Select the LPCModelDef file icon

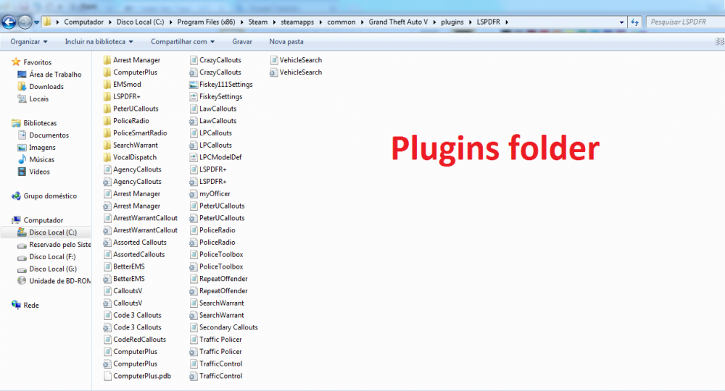pyautogui.click(x=194, y=157)
